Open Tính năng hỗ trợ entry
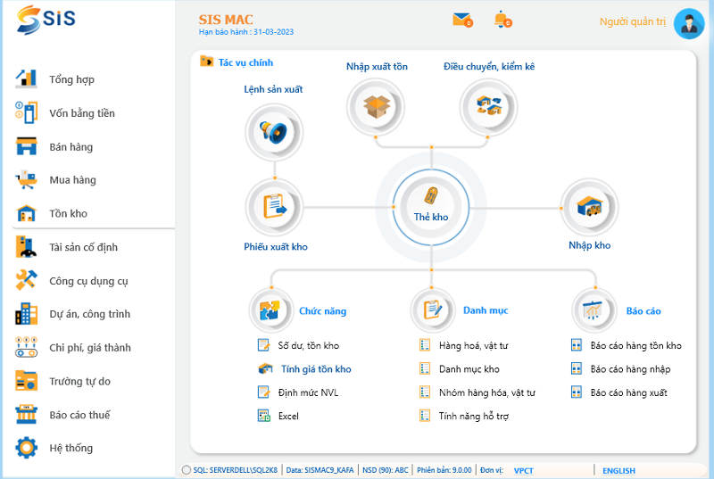The width and height of the screenshot is (714, 479). tap(474, 416)
